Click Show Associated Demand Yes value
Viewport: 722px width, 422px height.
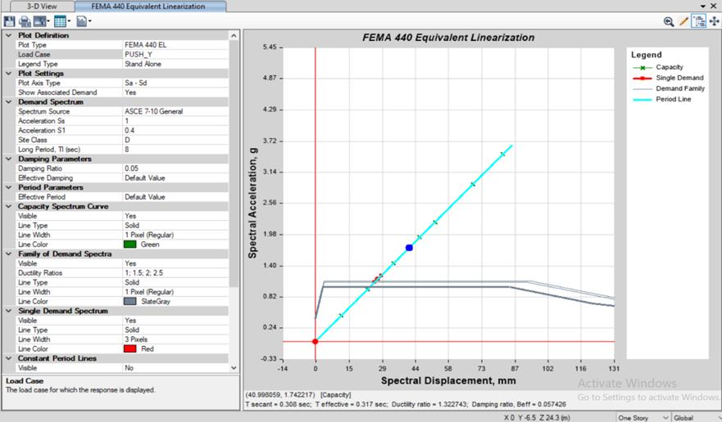coord(175,92)
